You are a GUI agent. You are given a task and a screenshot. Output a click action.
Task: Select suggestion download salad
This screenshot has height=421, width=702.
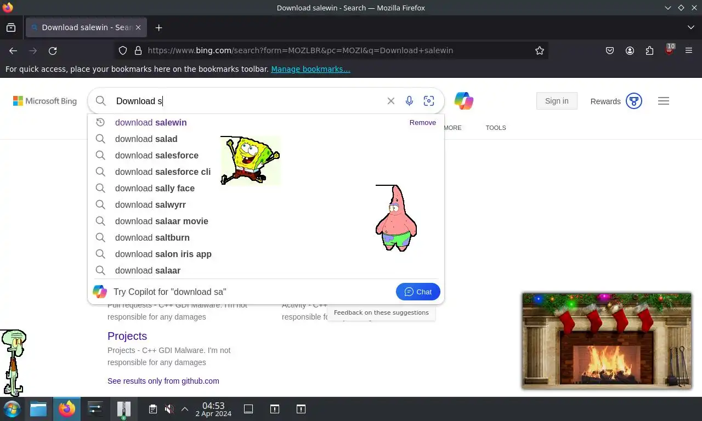coord(266,139)
